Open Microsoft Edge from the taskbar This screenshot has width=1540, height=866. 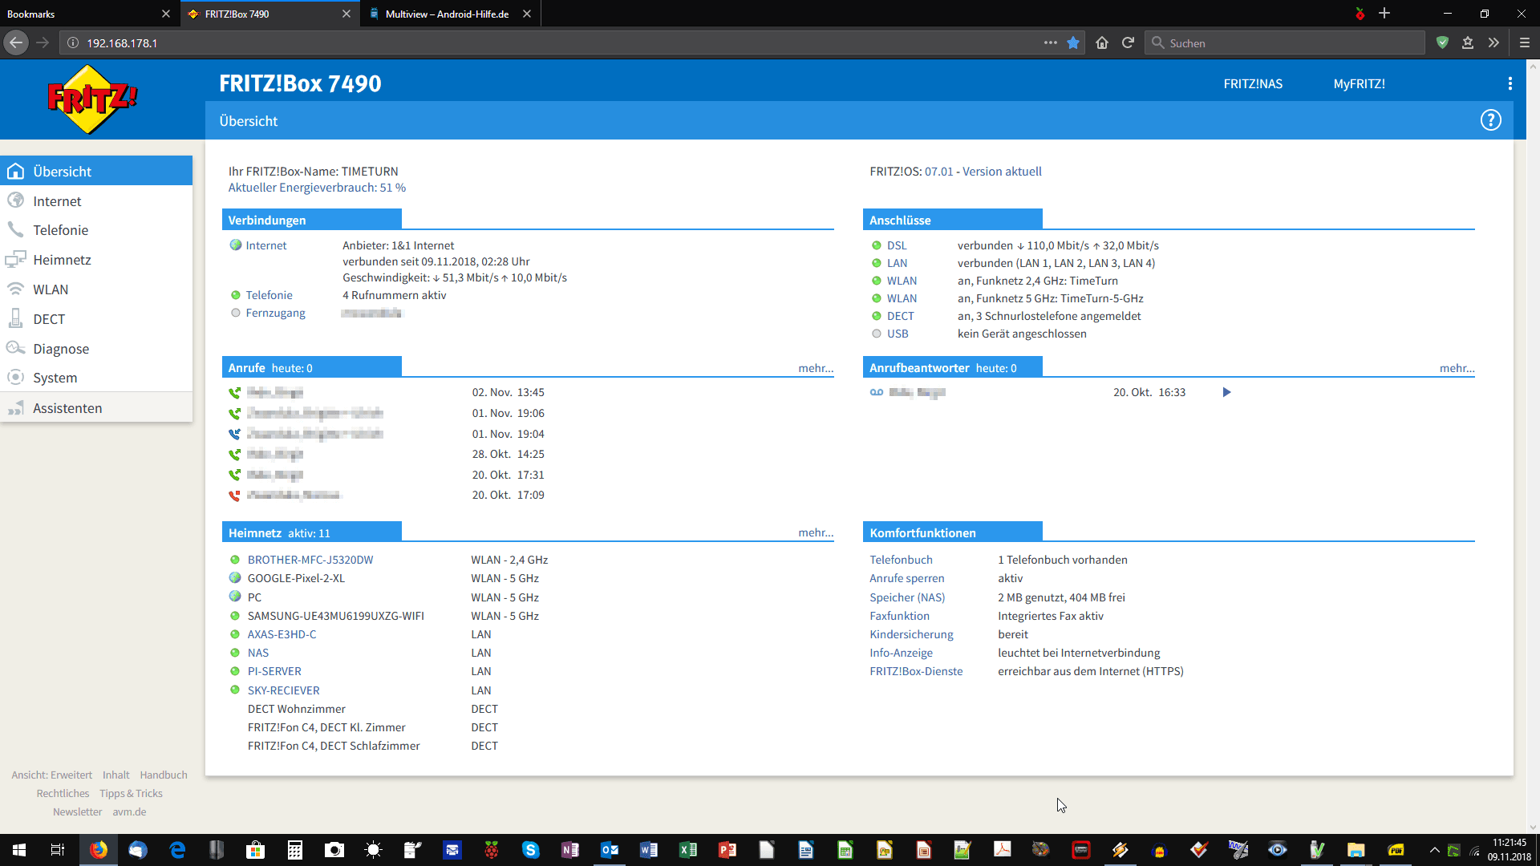[177, 850]
